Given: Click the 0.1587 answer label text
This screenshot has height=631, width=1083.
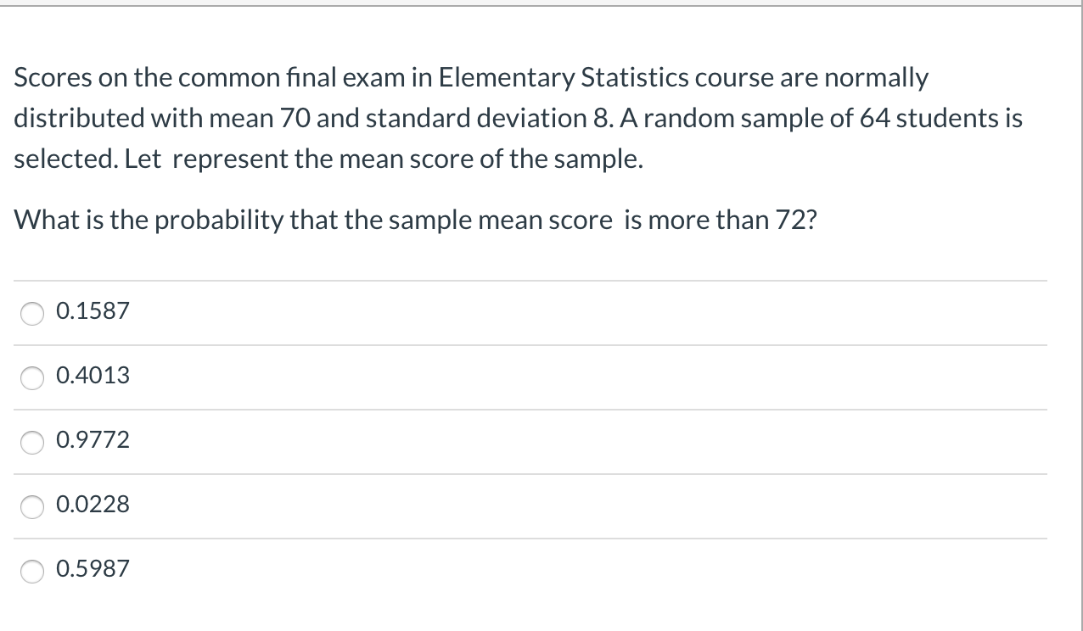Looking at the screenshot, I should pyautogui.click(x=92, y=311).
